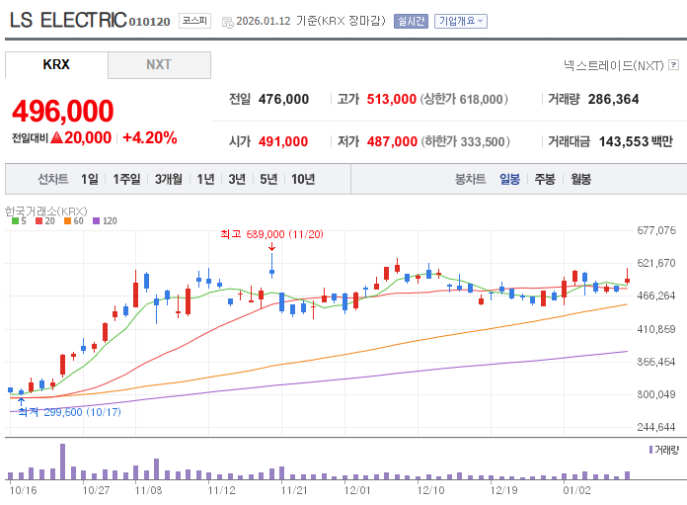Image resolution: width=687 pixels, height=505 pixels.
Task: Switch to the KRX tab
Action: coord(56,64)
